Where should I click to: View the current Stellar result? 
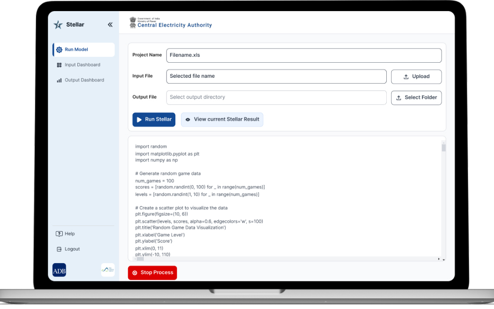pyautogui.click(x=222, y=120)
